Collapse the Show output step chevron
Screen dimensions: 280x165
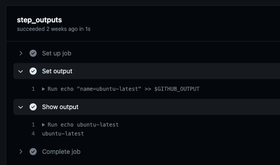21,107
